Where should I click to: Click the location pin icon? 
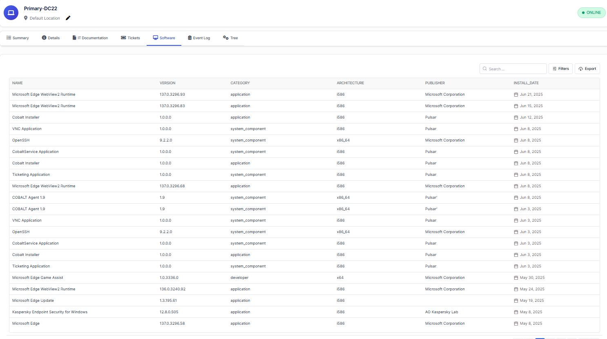click(x=26, y=18)
